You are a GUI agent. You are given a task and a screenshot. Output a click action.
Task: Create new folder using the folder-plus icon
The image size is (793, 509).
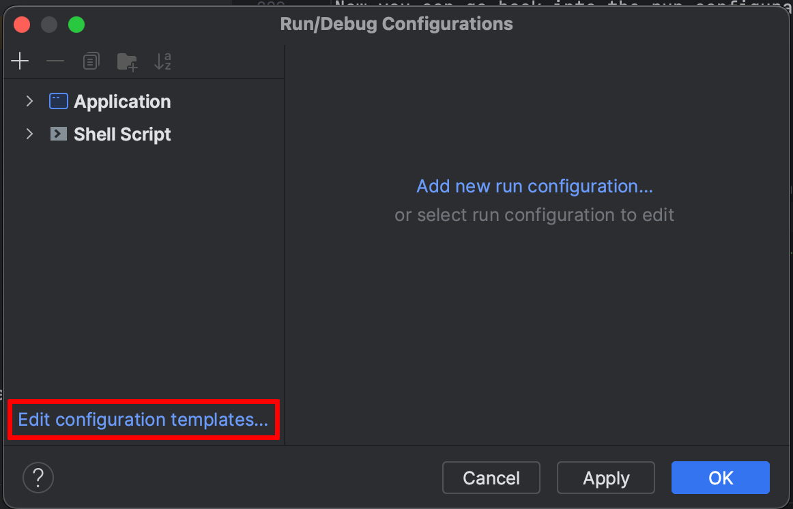[x=127, y=61]
